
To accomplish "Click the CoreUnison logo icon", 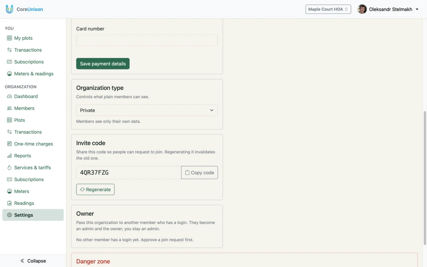I will 9,9.
